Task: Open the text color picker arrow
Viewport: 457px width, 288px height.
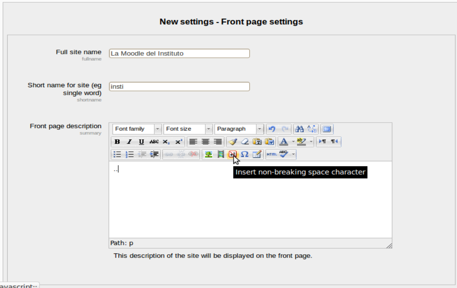Action: [293, 142]
